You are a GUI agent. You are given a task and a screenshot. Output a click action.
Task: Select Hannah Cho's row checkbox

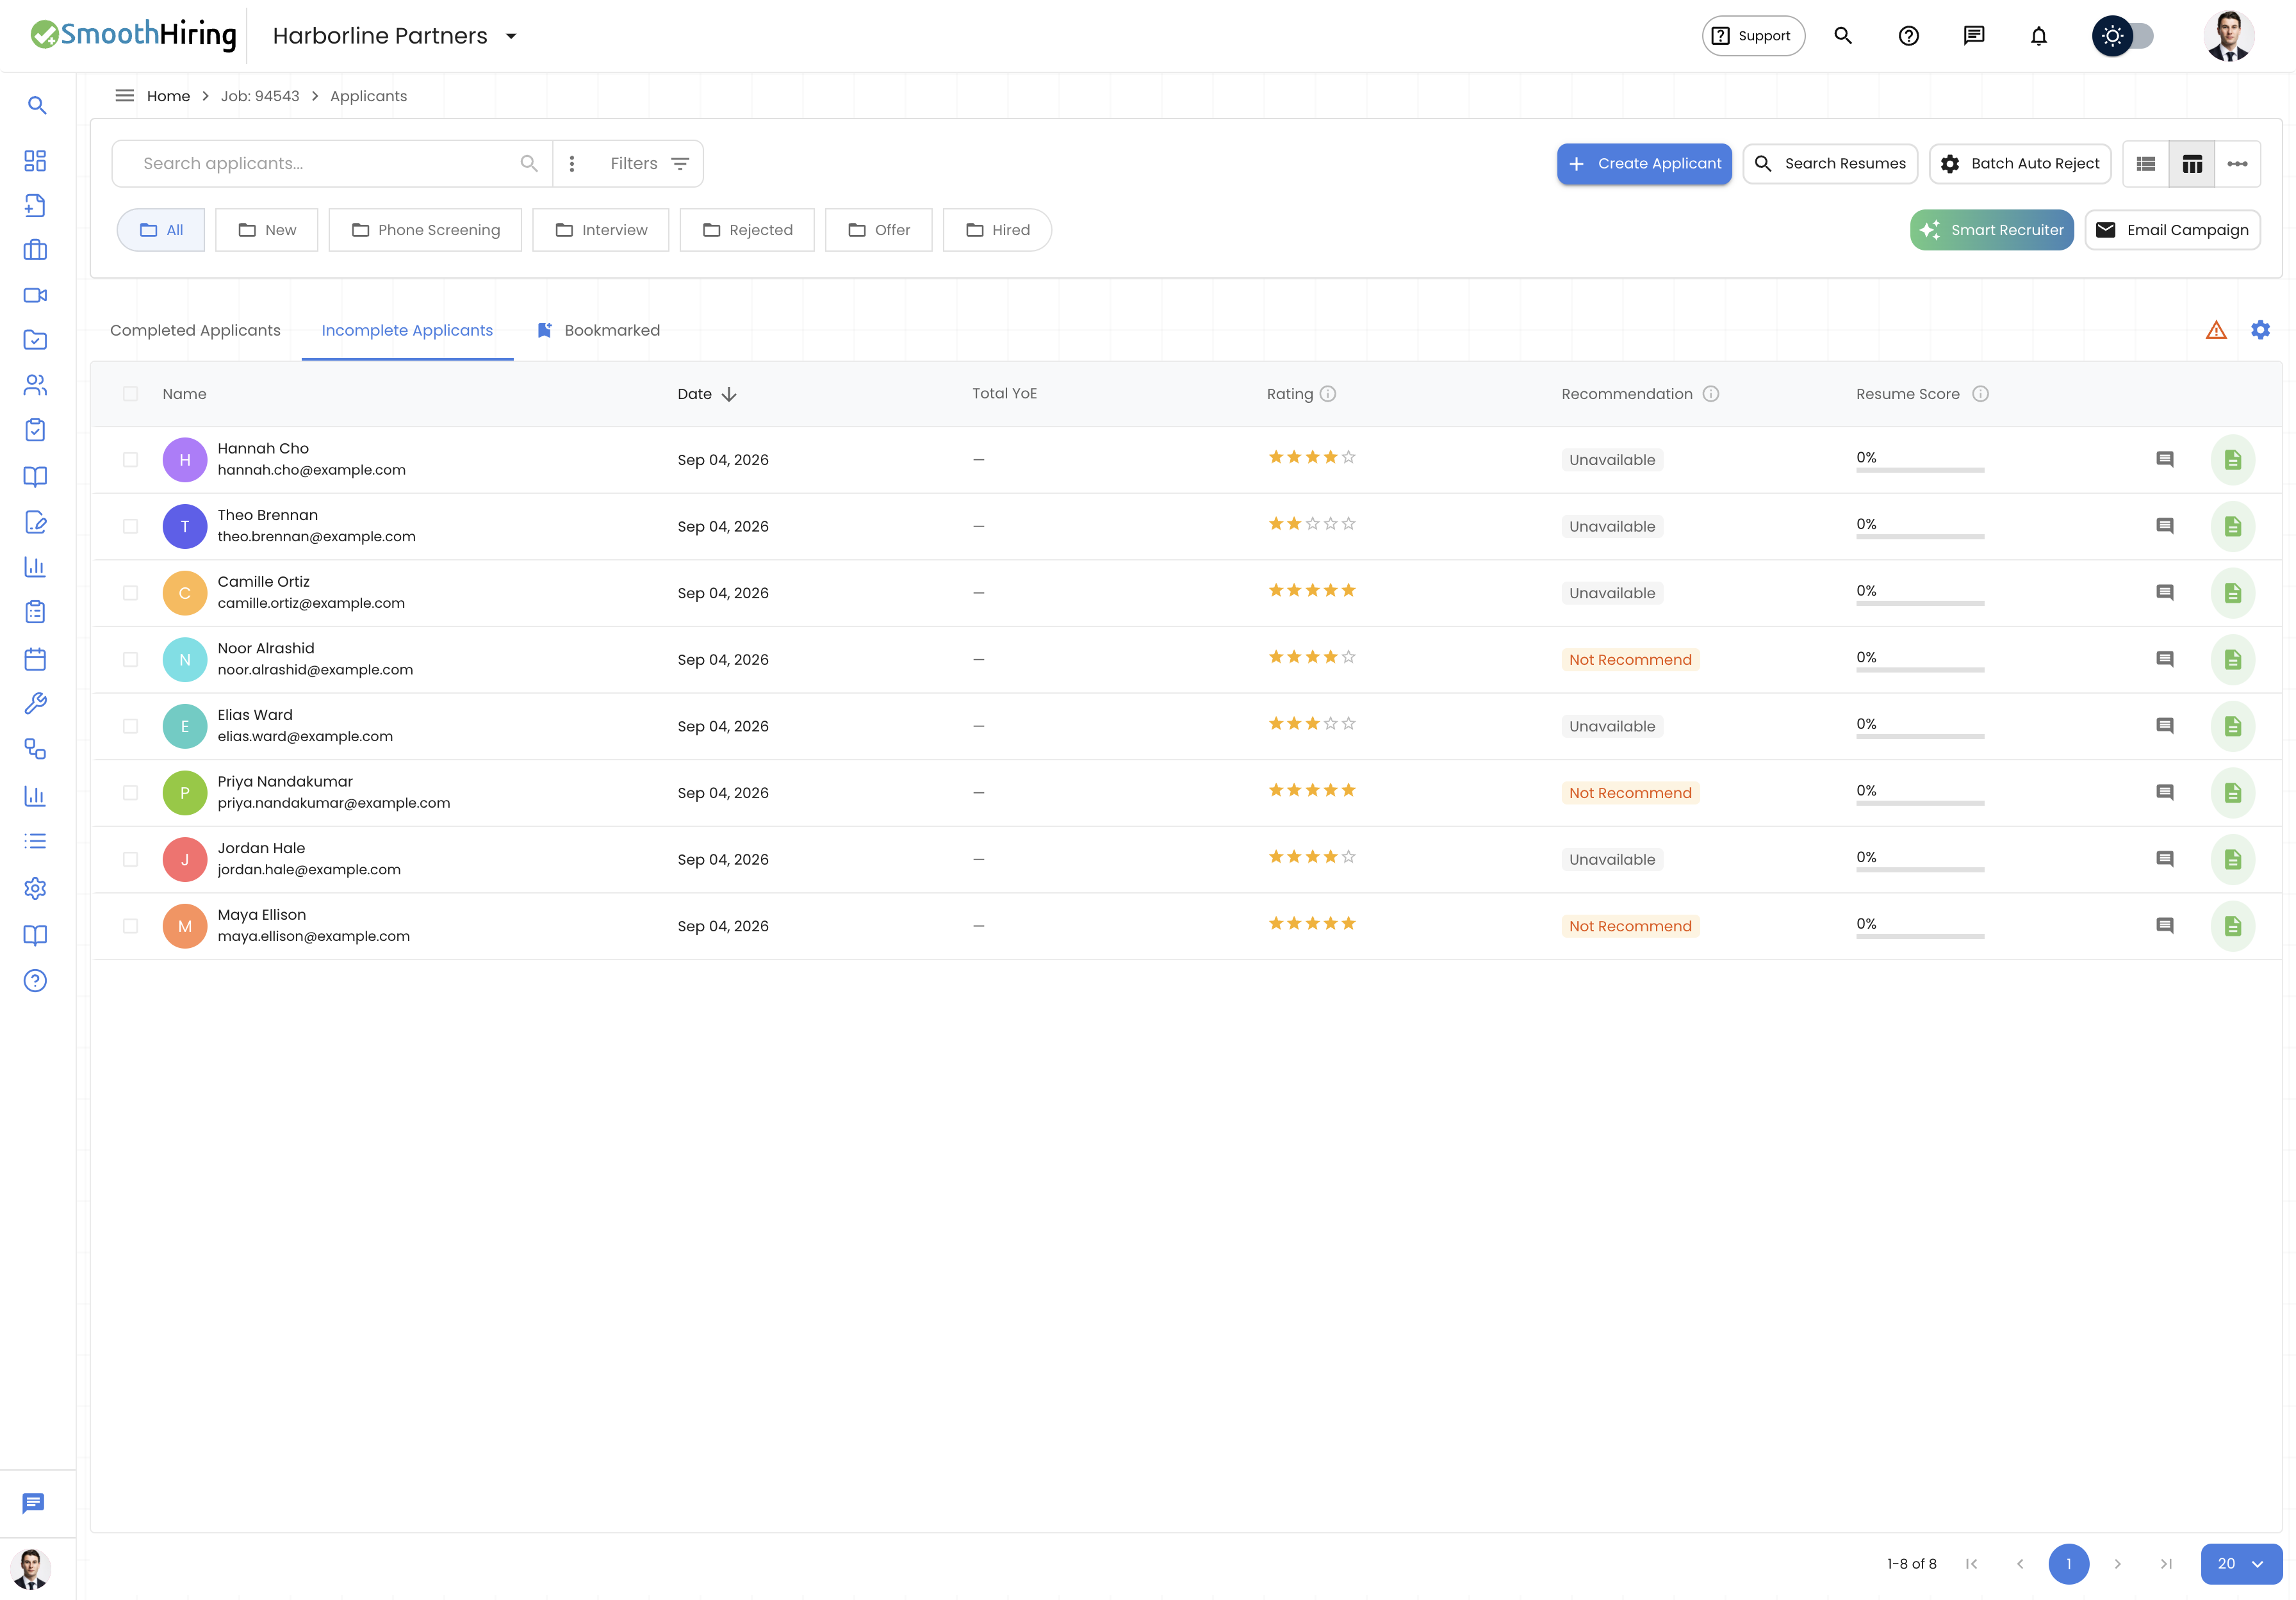click(x=130, y=460)
